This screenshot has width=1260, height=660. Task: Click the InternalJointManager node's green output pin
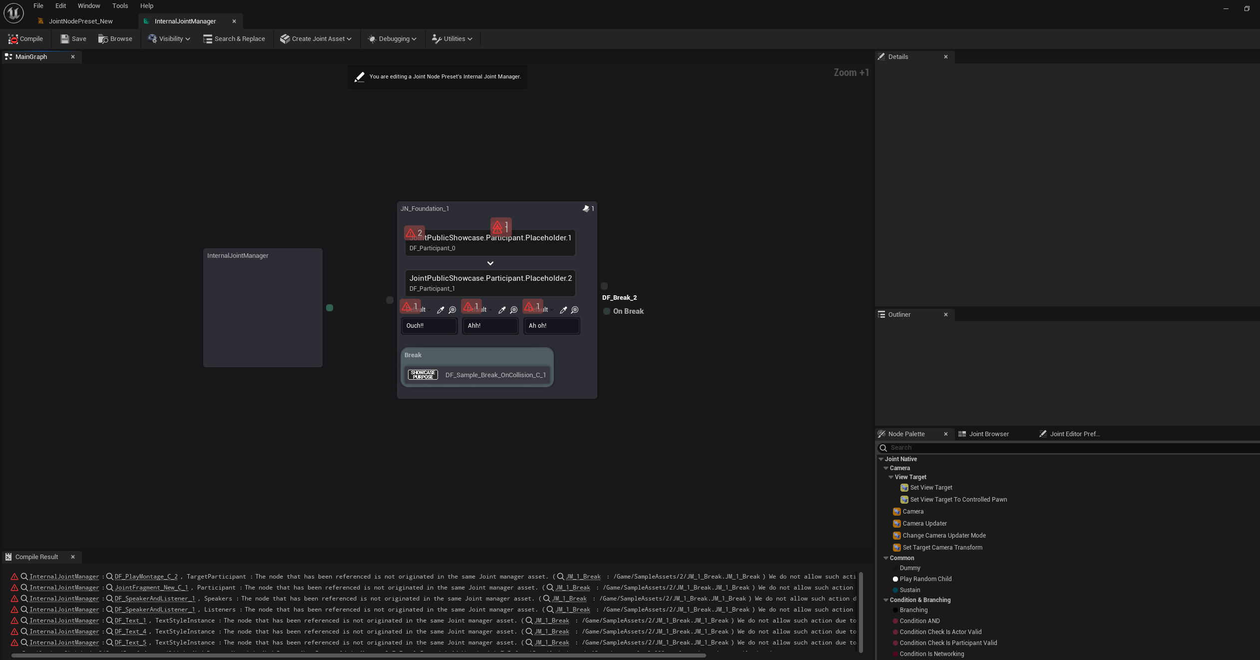point(330,308)
